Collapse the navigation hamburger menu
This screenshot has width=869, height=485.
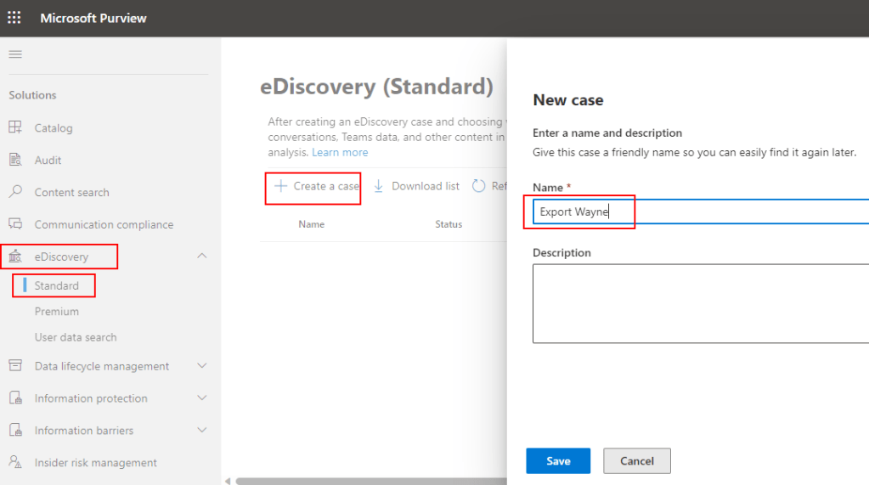pos(15,54)
